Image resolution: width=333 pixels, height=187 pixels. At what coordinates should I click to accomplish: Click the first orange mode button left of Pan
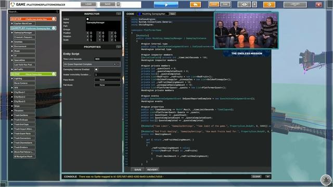coord(214,5)
